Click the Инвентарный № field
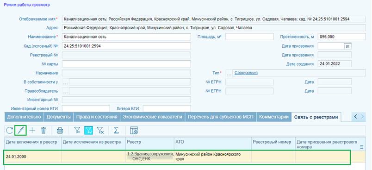372x170 pixels. tap(126, 100)
